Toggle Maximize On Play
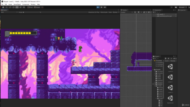The width and height of the screenshot is (190, 107). (x=94, y=12)
